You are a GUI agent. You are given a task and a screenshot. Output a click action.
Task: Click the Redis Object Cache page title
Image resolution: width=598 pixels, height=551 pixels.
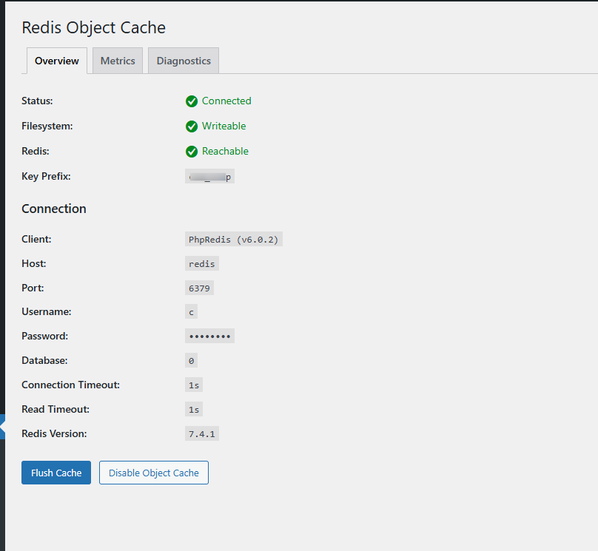pyautogui.click(x=93, y=27)
